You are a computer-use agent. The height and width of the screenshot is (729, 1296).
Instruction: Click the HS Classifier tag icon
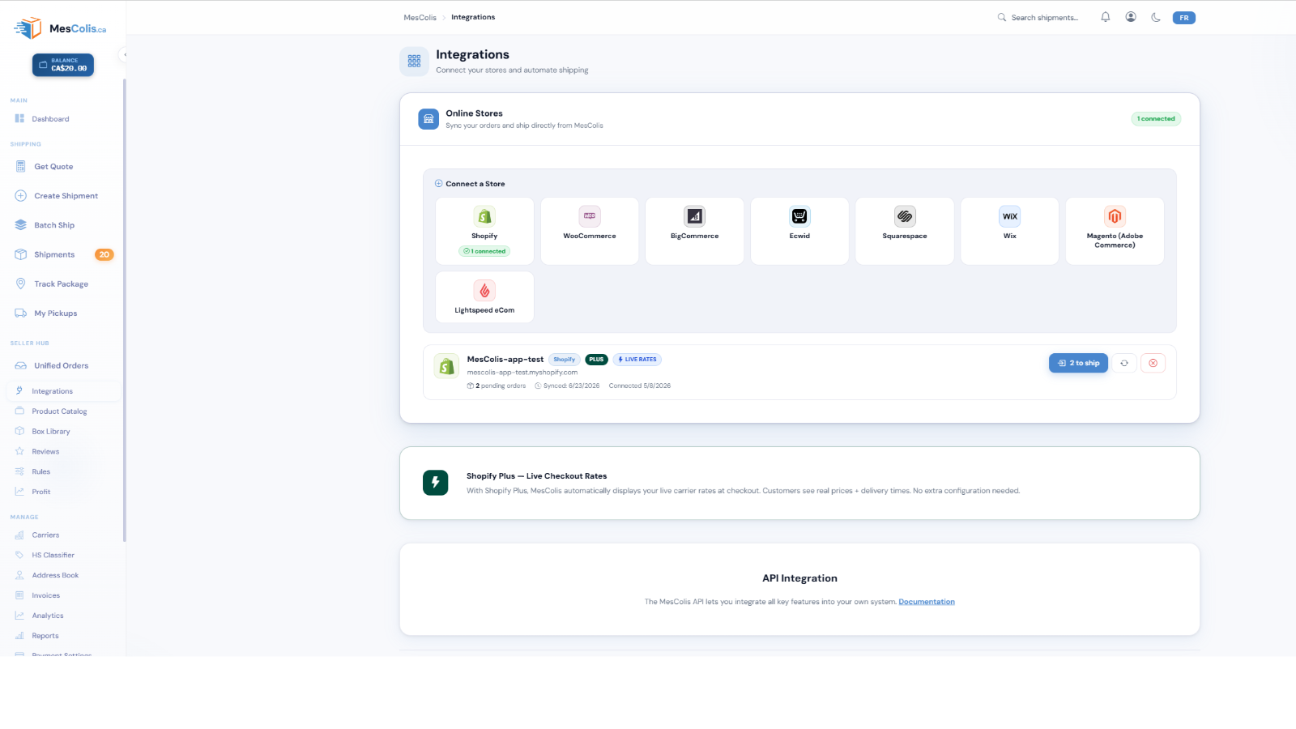[x=19, y=556]
